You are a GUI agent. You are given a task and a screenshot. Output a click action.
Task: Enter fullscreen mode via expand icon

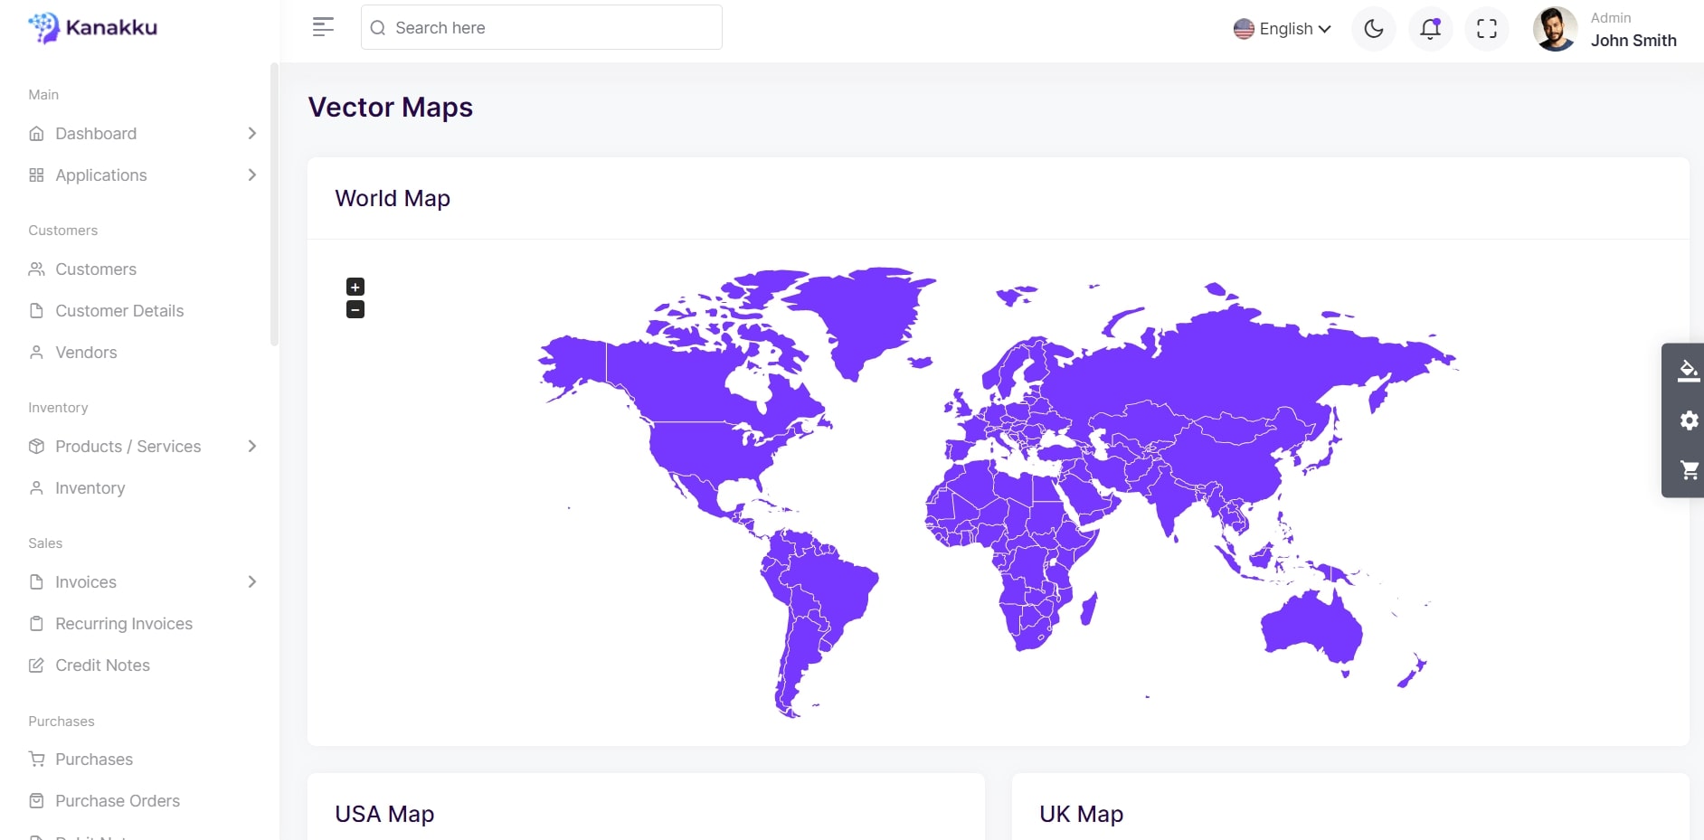click(x=1486, y=29)
